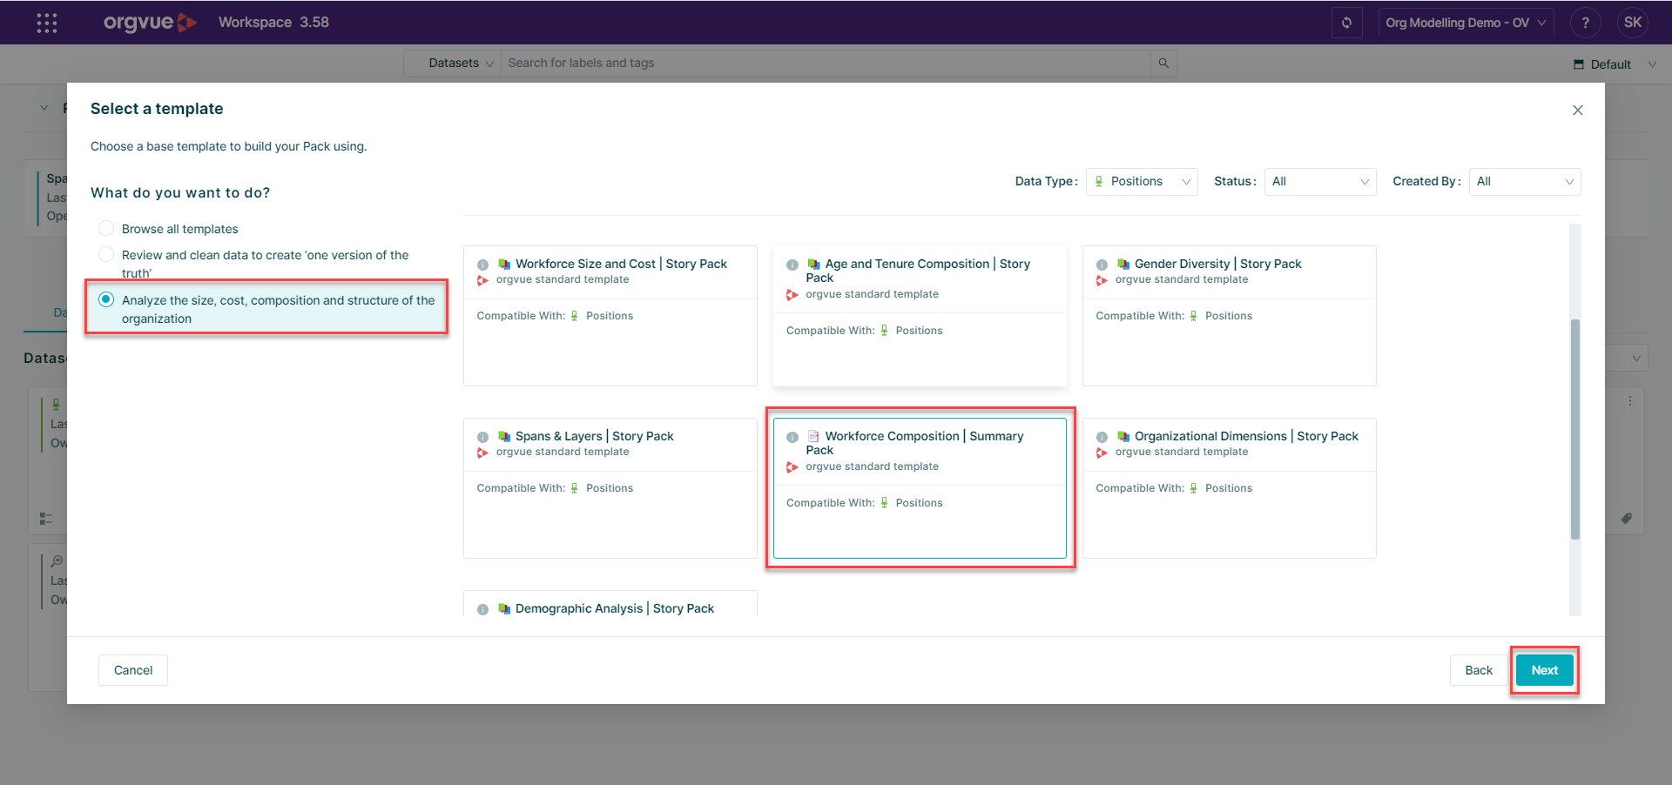
Task: Open the apps grid launcher icon
Action: point(47,23)
